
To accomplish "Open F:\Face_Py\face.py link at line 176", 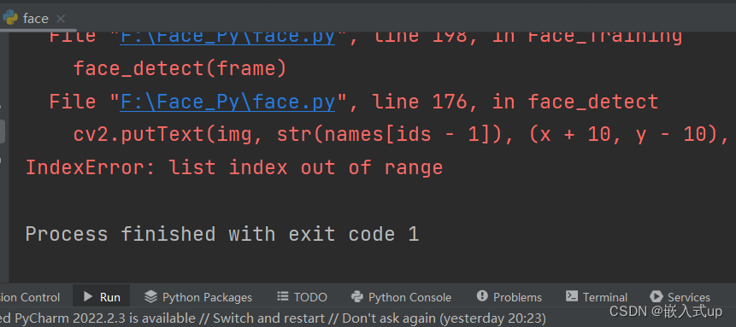I will [227, 102].
